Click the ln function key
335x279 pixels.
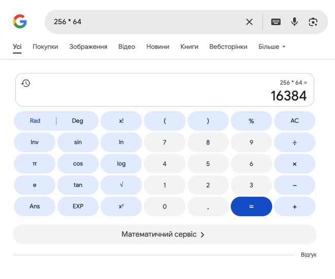[x=121, y=142]
